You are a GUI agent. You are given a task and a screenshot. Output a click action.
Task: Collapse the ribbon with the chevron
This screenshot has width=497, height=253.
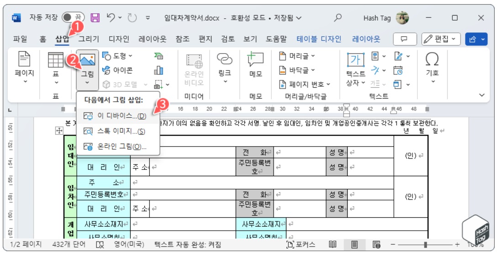click(x=482, y=95)
